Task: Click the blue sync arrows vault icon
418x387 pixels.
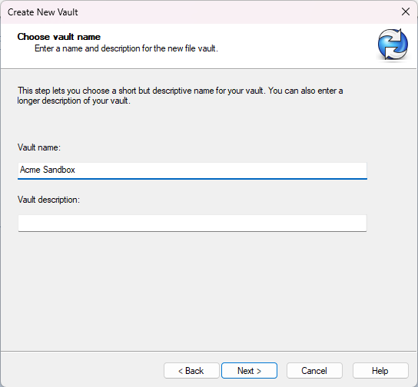Action: (x=393, y=45)
